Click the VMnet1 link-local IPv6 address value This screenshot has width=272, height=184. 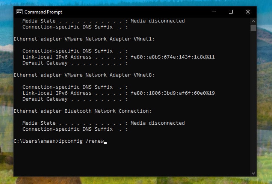(x=172, y=57)
